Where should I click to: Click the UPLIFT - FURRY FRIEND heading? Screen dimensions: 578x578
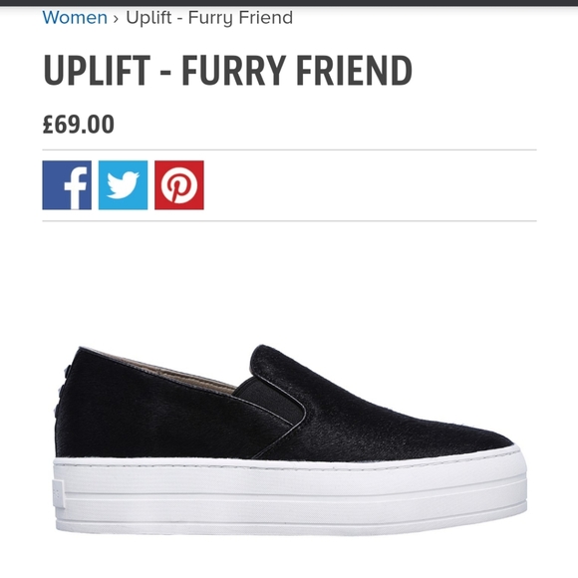[227, 70]
